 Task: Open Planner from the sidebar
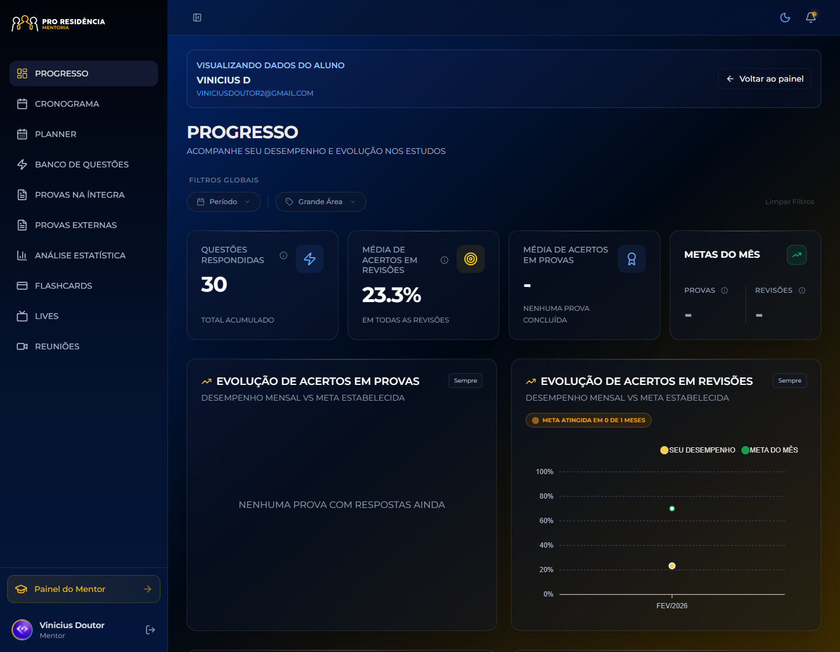[83, 134]
